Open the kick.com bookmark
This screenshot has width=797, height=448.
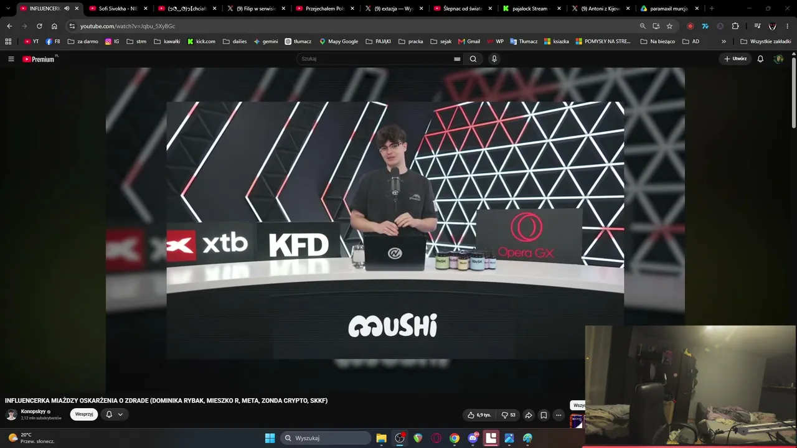coord(201,42)
